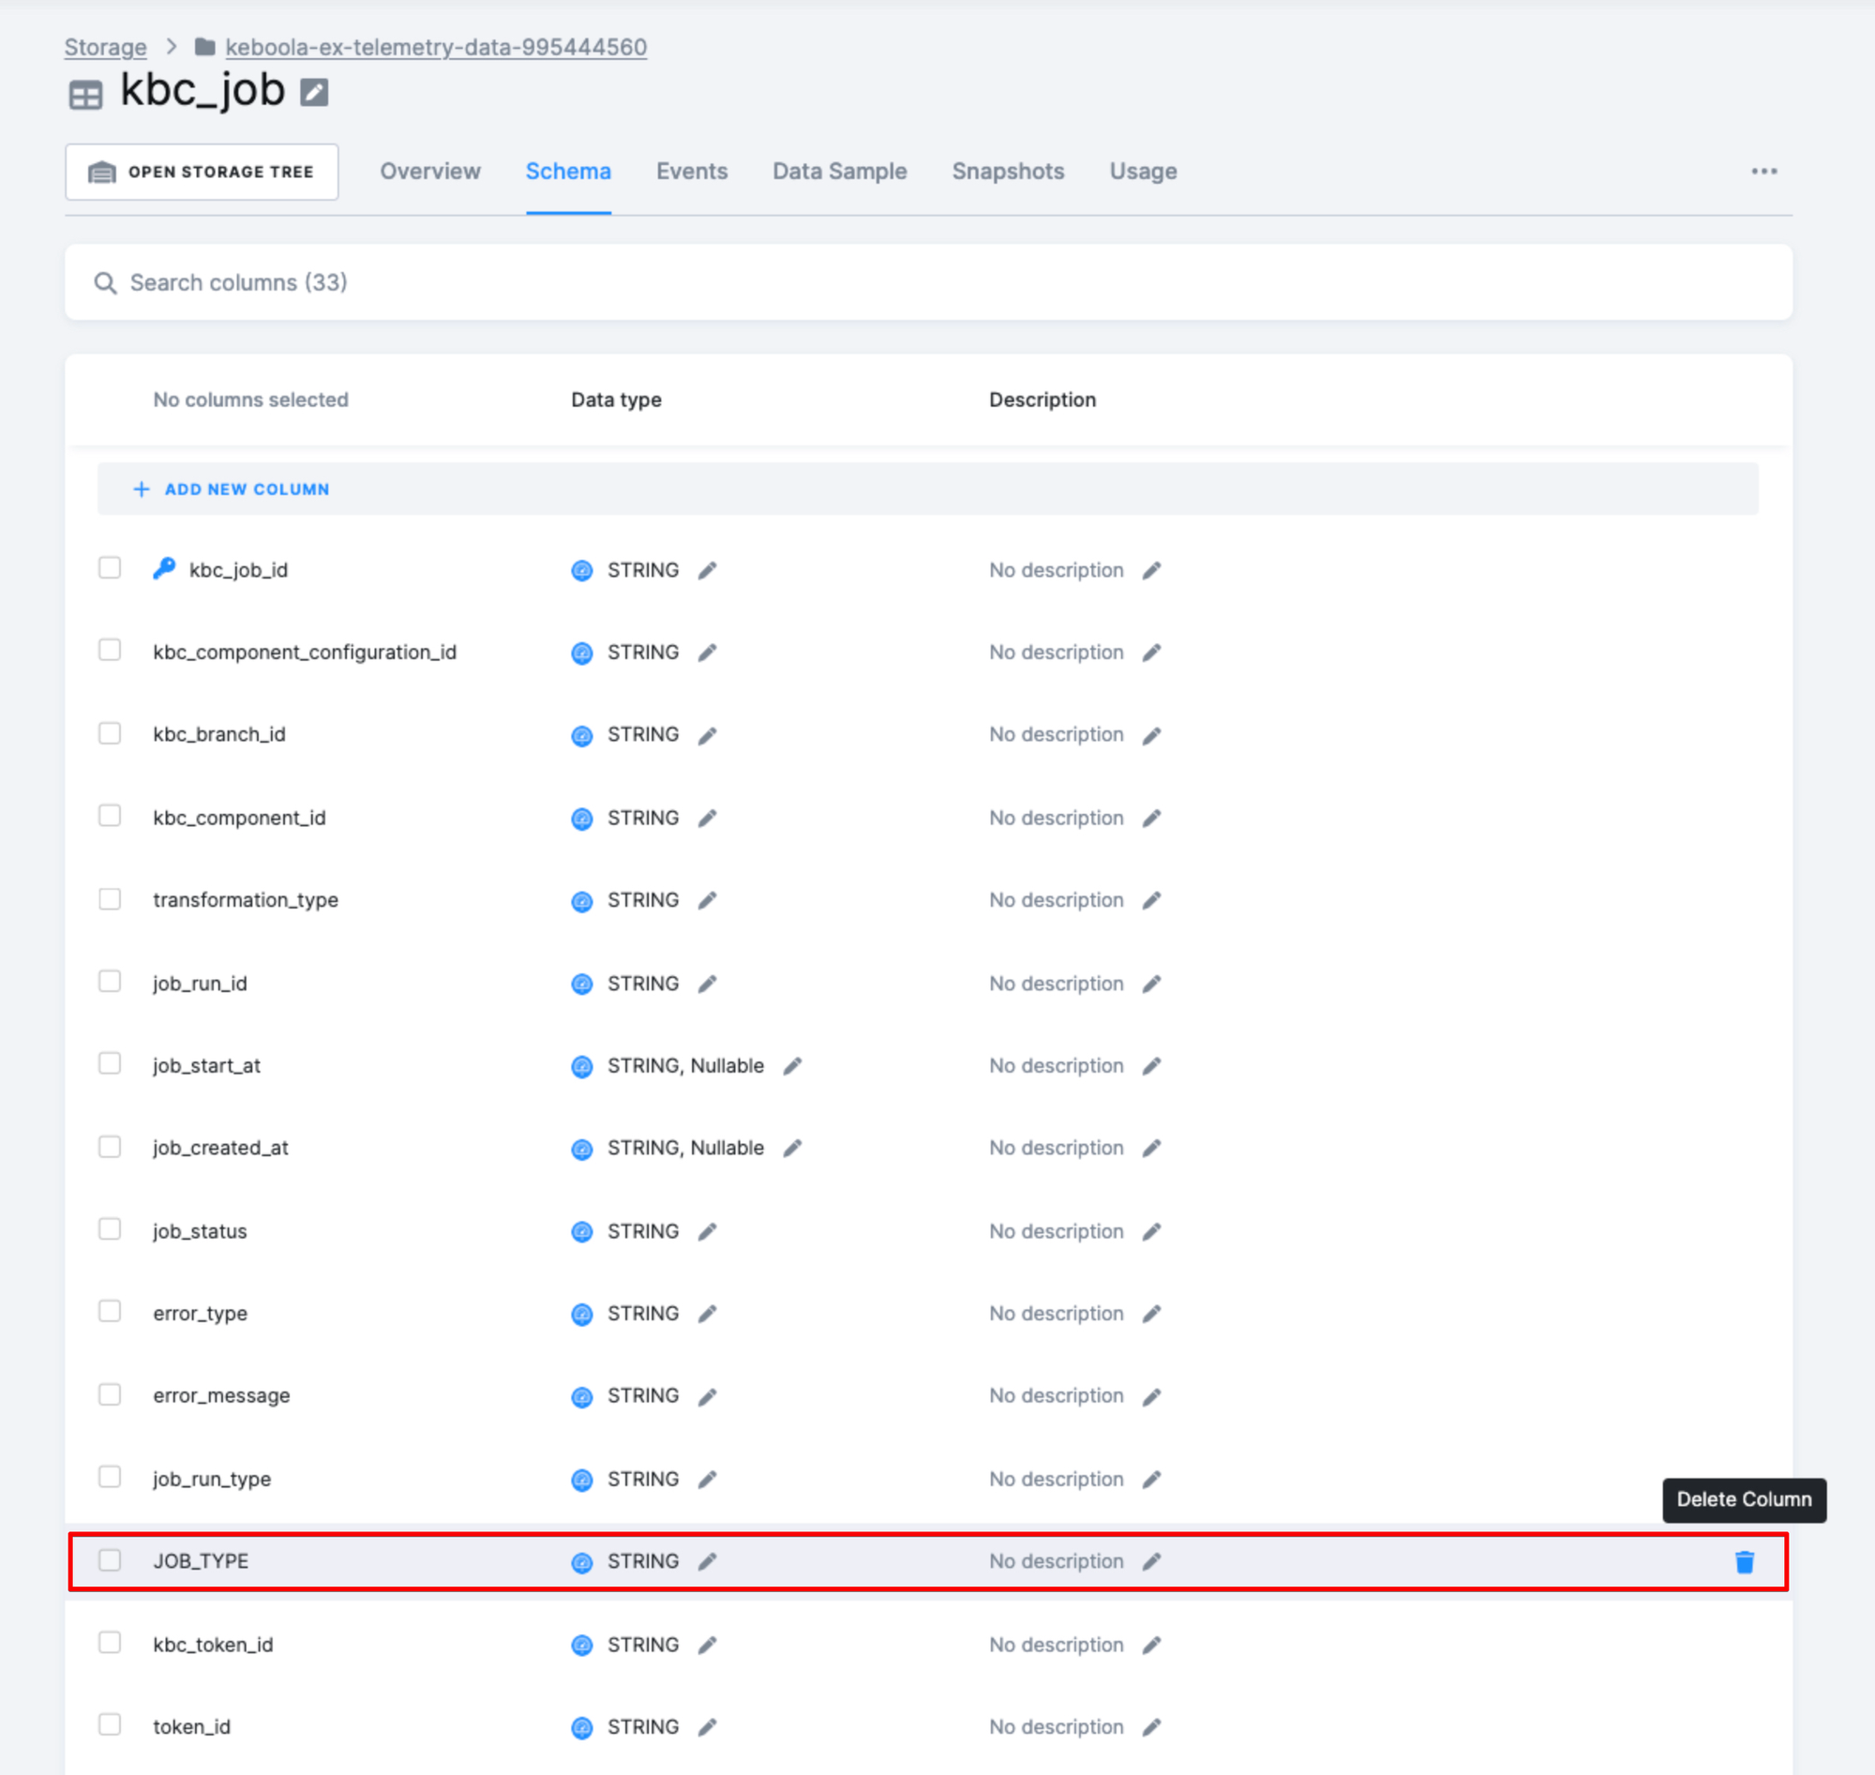The height and width of the screenshot is (1775, 1875).
Task: Edit description of JOB_TYPE column
Action: (x=1151, y=1562)
